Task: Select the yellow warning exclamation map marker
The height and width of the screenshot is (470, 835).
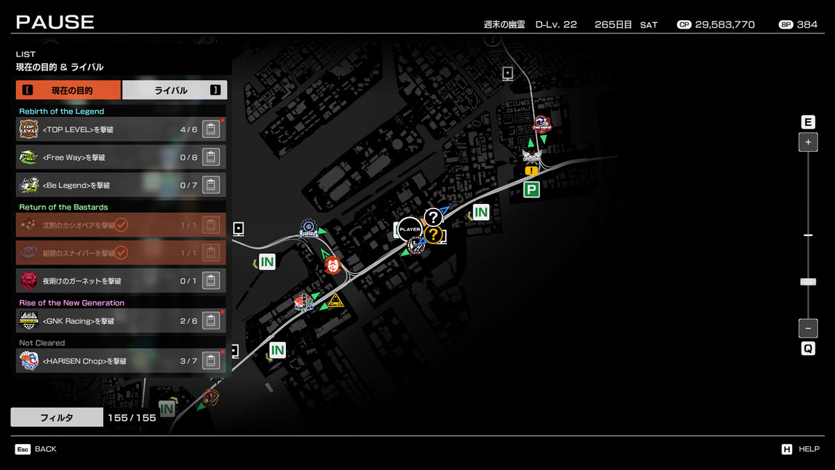Action: point(532,171)
